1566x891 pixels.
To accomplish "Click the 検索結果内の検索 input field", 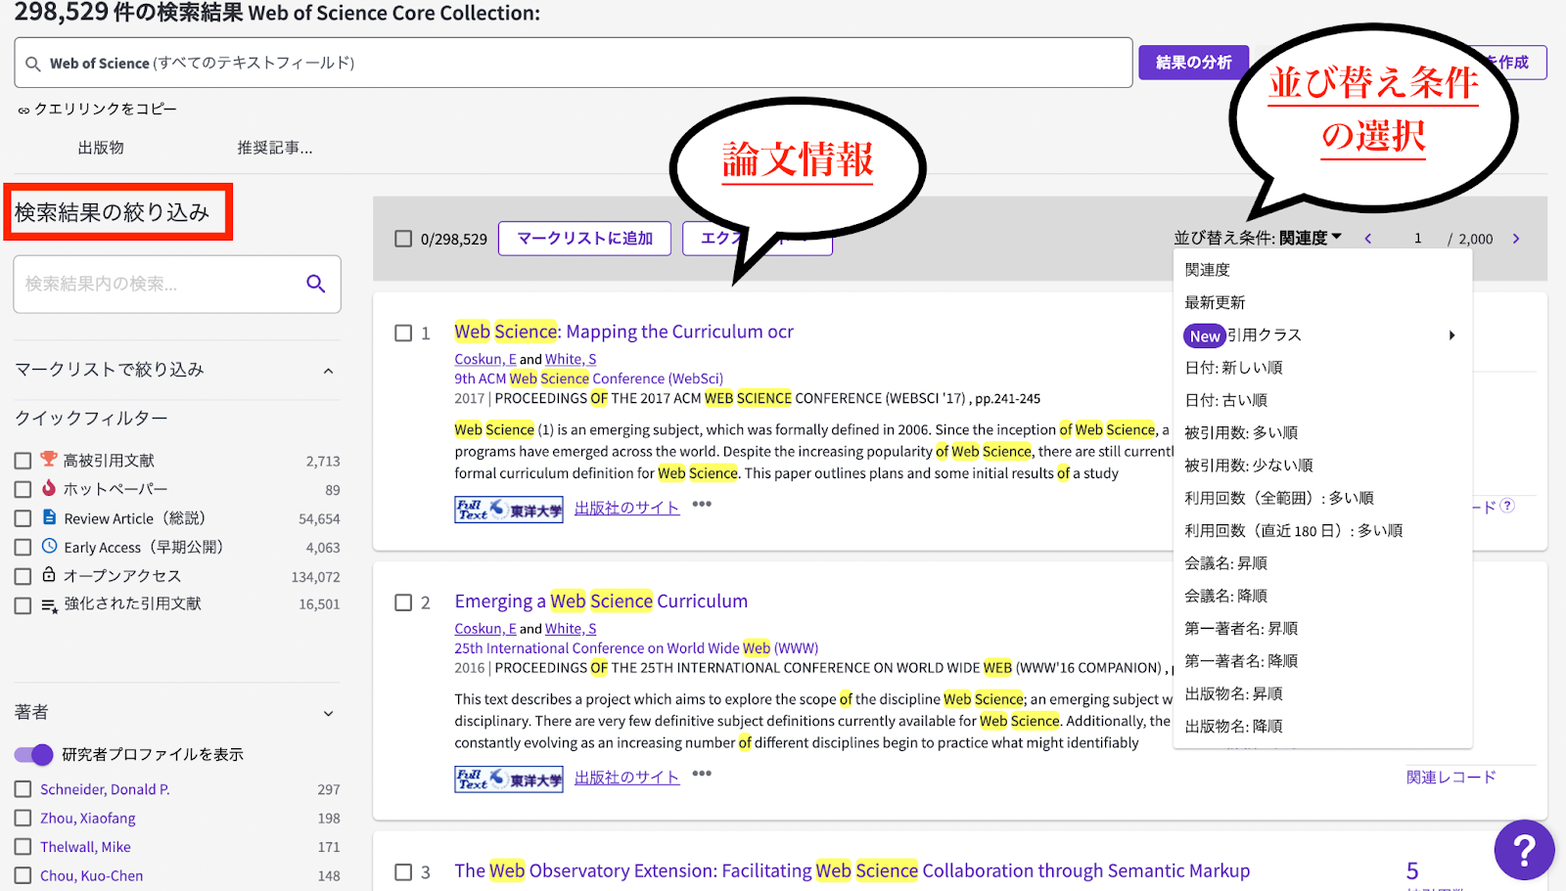I will tap(157, 284).
